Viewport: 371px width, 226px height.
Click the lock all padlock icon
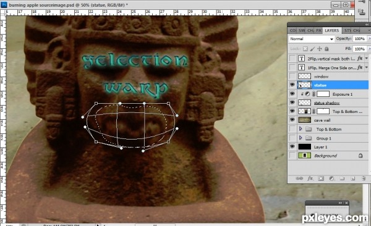pos(326,49)
